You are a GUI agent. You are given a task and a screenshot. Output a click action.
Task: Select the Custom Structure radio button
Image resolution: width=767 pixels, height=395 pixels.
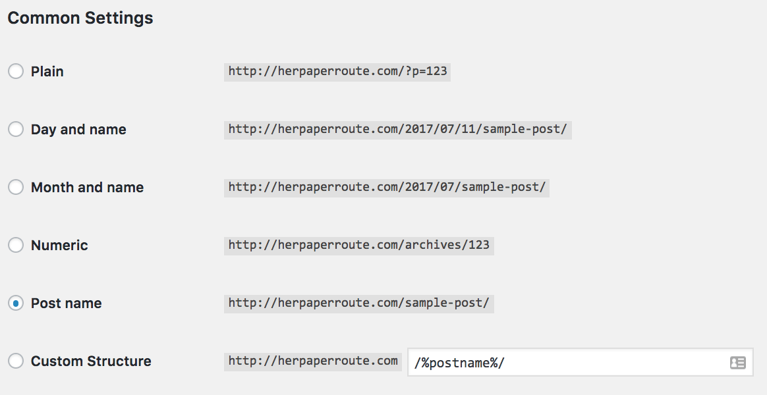[x=16, y=361]
